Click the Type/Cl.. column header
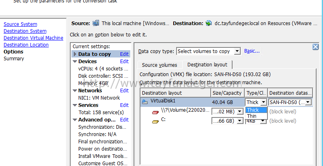Image resolution: width=323 pixels, height=166 pixels. (x=256, y=93)
